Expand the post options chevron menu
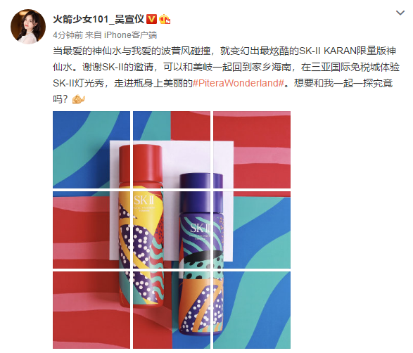413x353 pixels. (x=400, y=13)
